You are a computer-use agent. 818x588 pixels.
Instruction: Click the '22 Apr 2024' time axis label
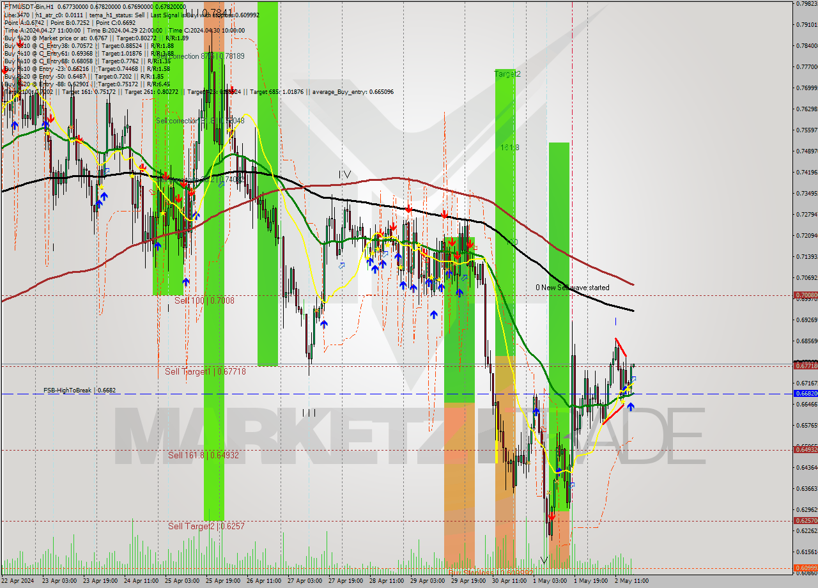(x=18, y=581)
